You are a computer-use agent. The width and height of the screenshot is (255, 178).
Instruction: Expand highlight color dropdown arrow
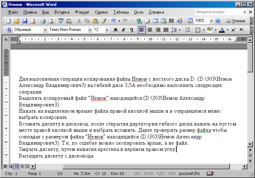click(216, 30)
